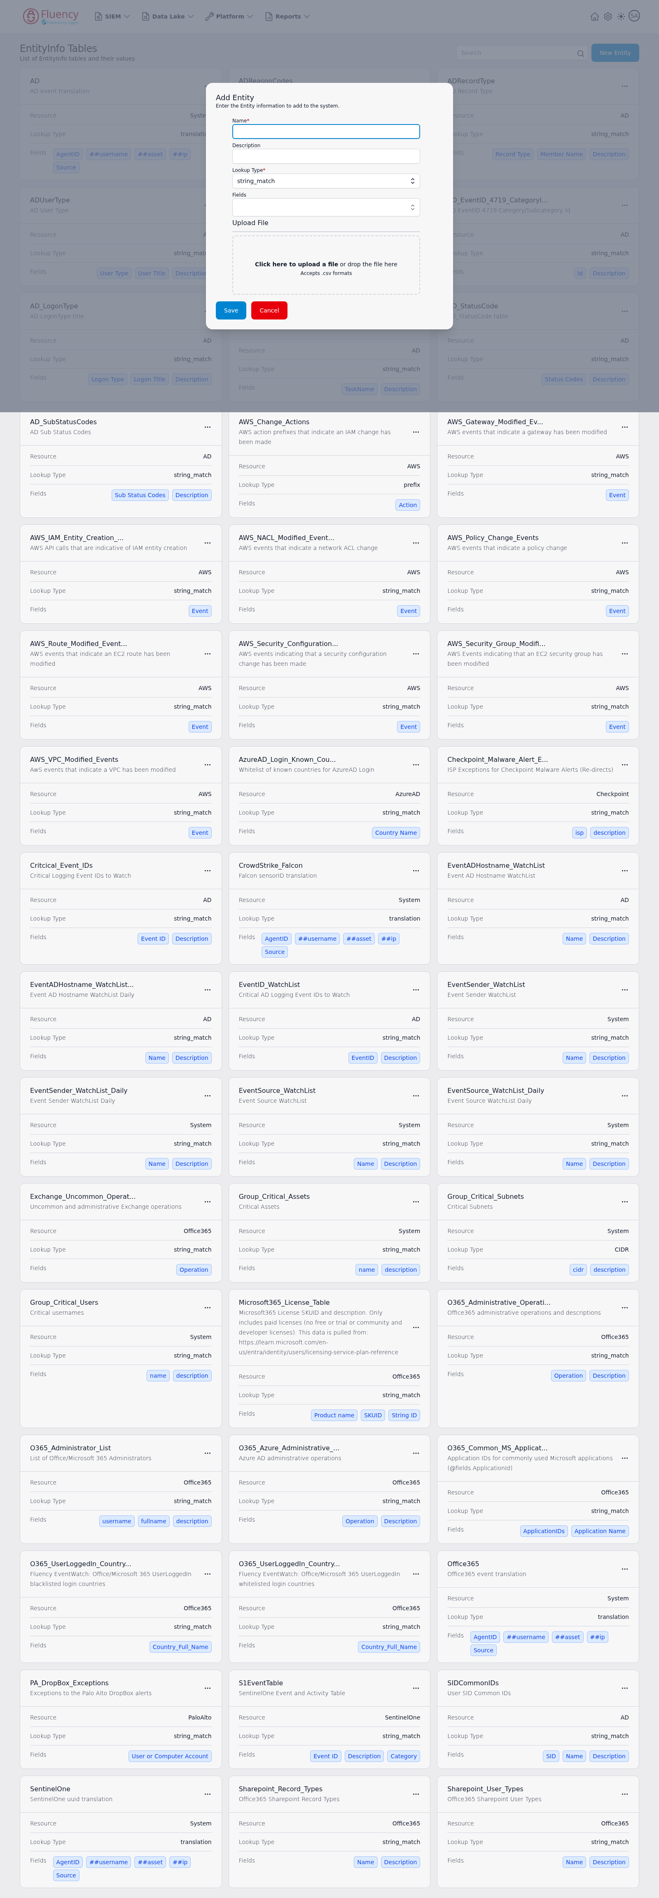659x1898 pixels.
Task: Click the isp tag in Checkpoint card
Action: pos(580,833)
